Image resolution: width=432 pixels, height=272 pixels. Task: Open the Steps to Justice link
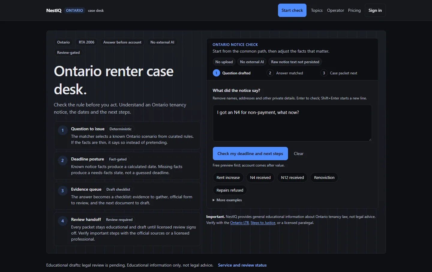(263, 223)
